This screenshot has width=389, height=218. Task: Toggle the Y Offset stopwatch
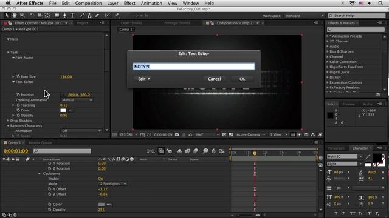coord(50,189)
